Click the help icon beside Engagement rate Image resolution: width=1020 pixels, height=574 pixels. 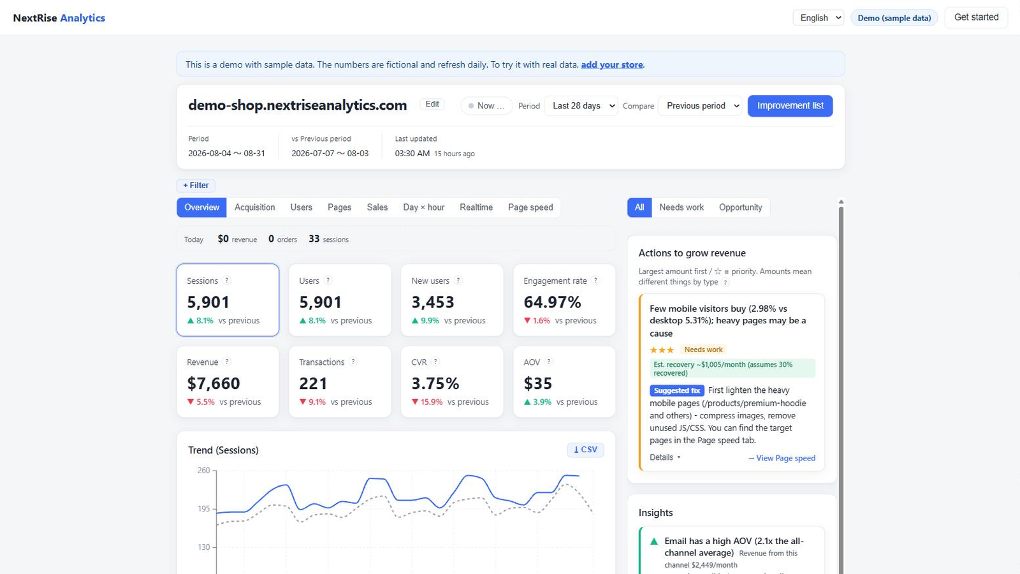point(595,281)
